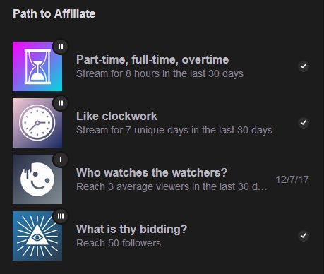Click the tier II badge on hourglass

pyautogui.click(x=61, y=47)
